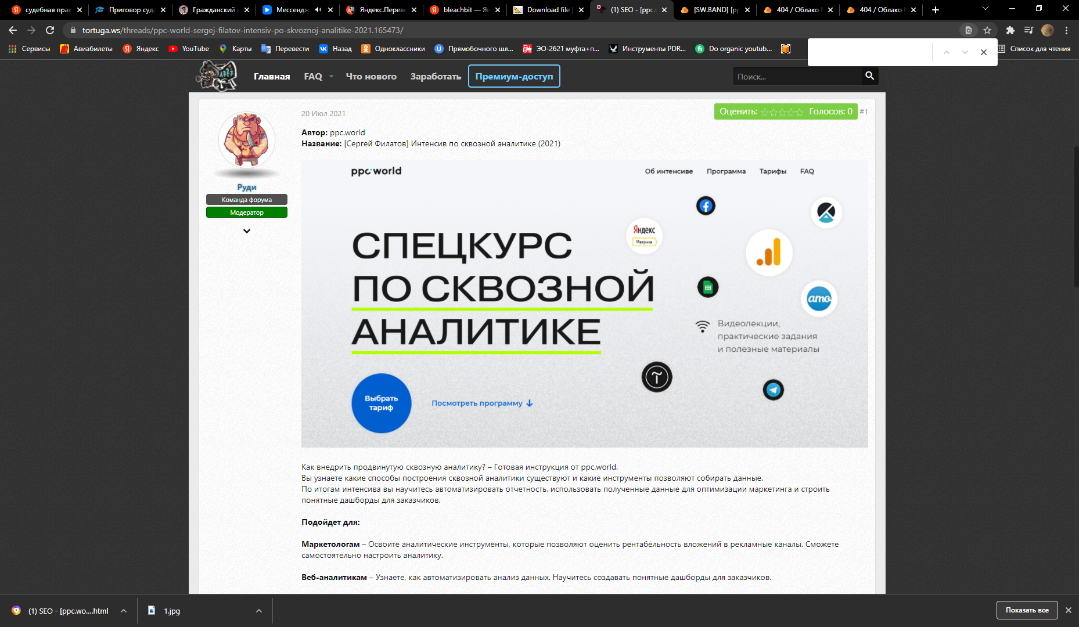Viewport: 1079px width, 627px height.
Task: Open the Что нового menu item
Action: (x=371, y=77)
